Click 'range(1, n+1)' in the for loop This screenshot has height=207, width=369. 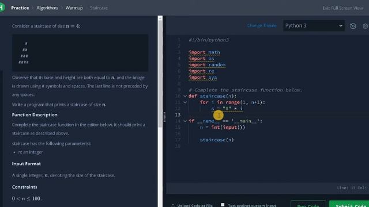point(245,102)
